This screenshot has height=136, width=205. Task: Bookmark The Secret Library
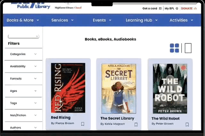pos(136,125)
